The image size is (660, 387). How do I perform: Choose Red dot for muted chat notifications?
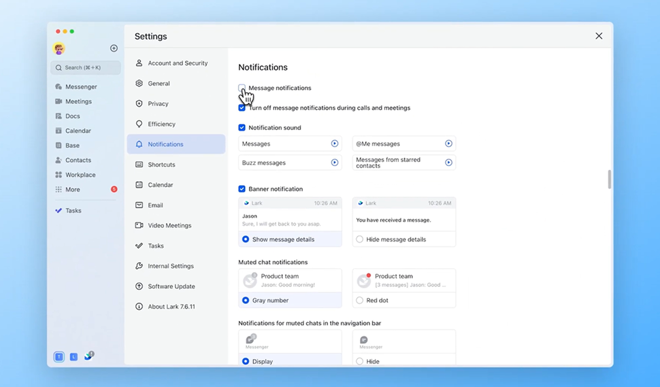[359, 301]
